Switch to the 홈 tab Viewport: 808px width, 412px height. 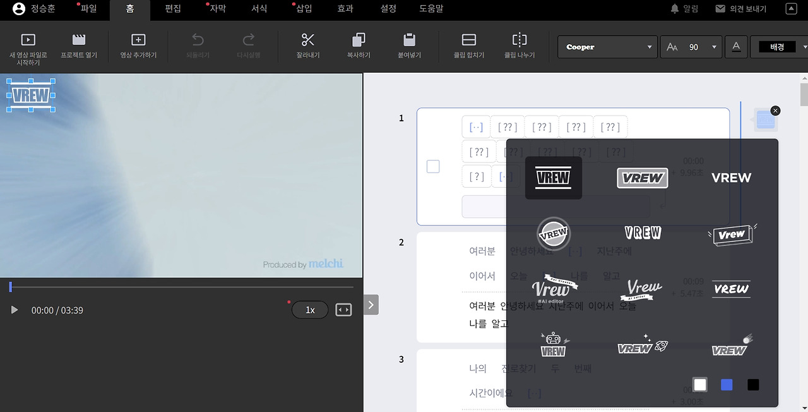[x=129, y=9]
